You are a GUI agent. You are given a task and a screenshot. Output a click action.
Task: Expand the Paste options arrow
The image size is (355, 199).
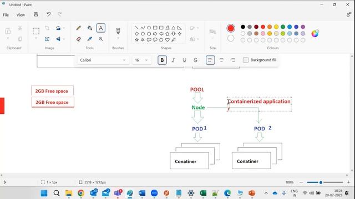point(8,38)
